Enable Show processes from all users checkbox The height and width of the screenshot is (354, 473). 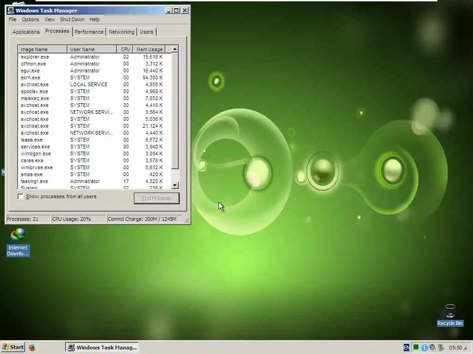point(20,196)
